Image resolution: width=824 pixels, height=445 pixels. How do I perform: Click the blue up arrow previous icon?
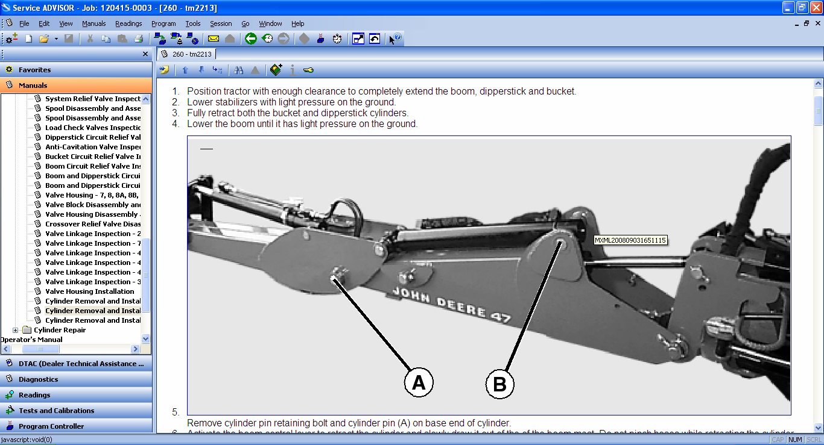click(185, 70)
